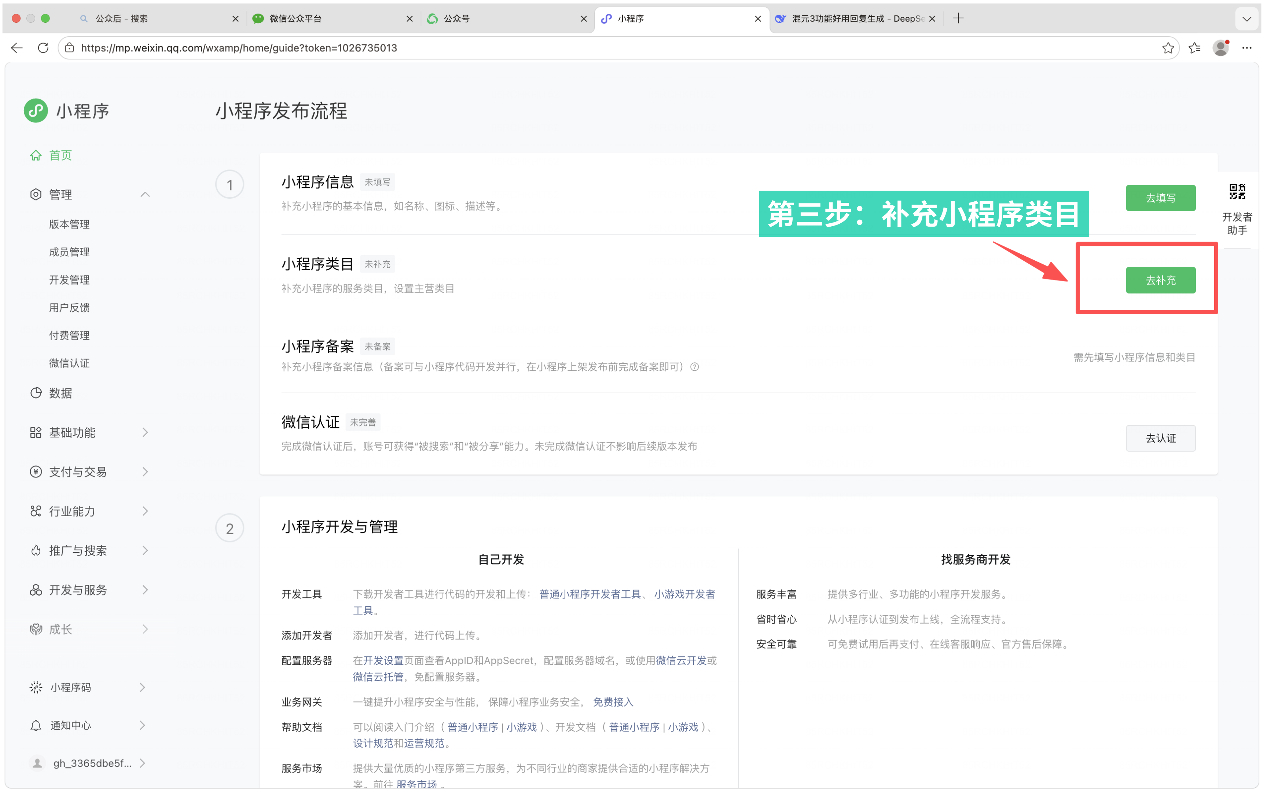Open the 首页 home icon
Viewport: 1267px width, 792px height.
(x=36, y=155)
